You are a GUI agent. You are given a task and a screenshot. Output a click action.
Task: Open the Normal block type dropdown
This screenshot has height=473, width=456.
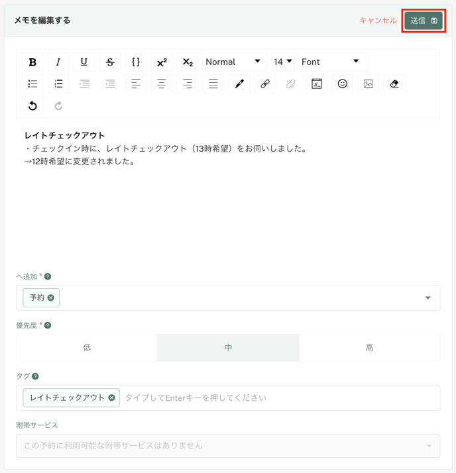click(233, 62)
